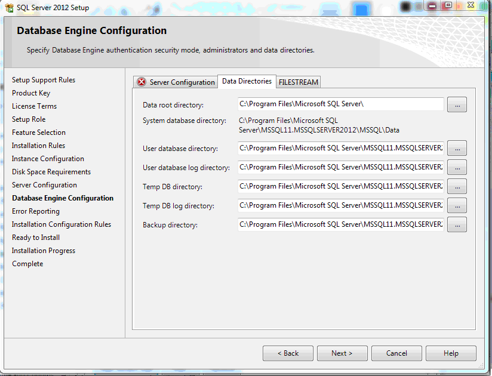Browse for User database log directory
The image size is (492, 376).
[x=457, y=167]
